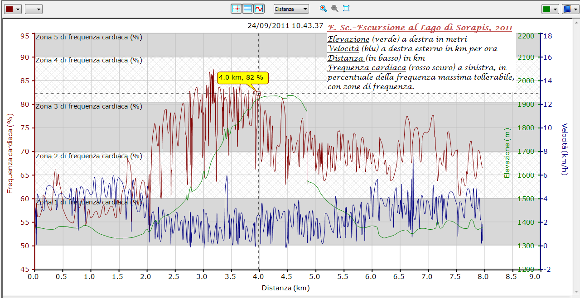Screen dimensions: 580x298
Task: Open the green elevation series dropdown
Action: [551, 9]
